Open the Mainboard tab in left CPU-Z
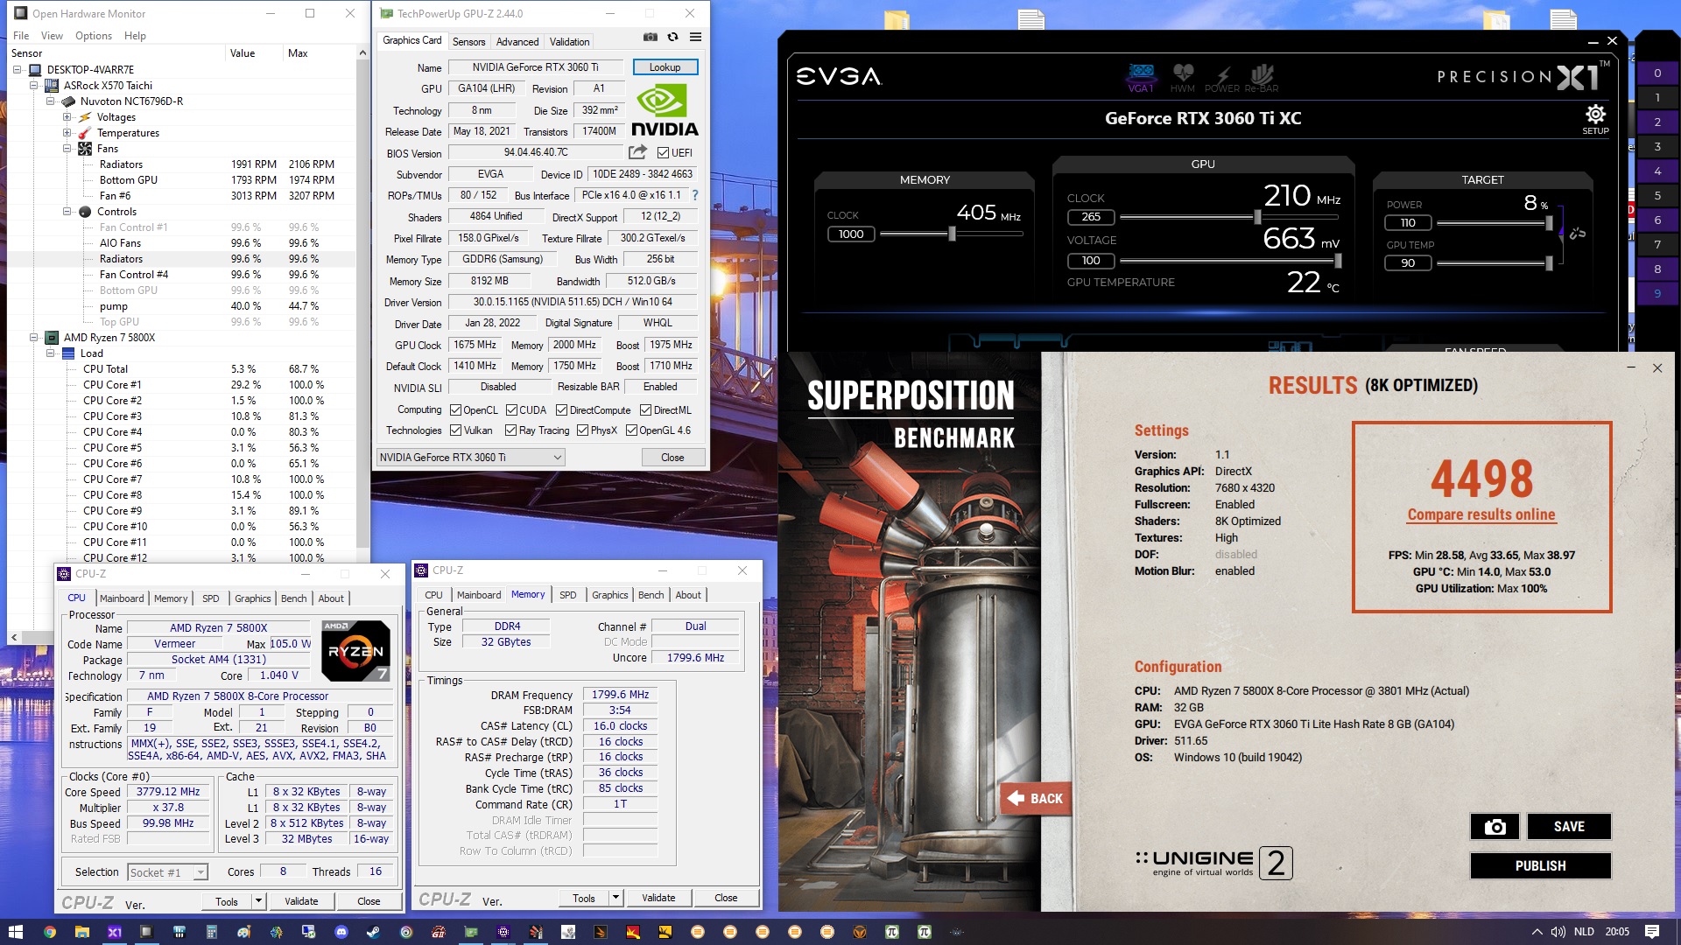1681x945 pixels. (122, 598)
